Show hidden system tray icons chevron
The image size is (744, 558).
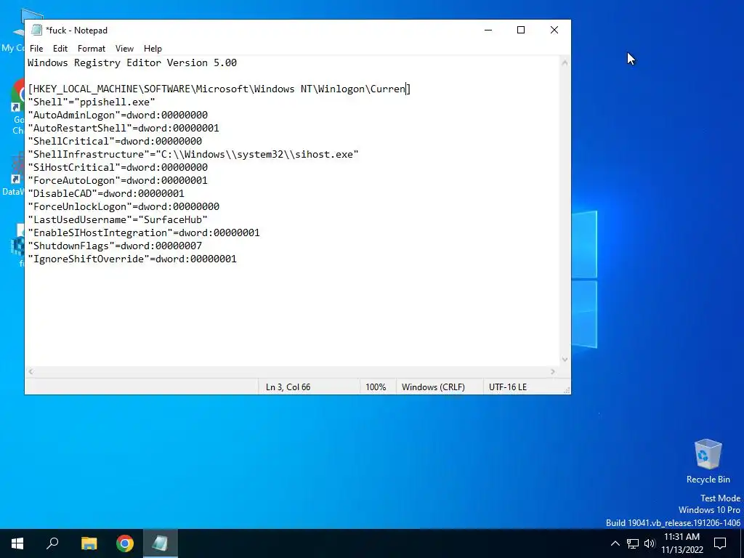(615, 543)
